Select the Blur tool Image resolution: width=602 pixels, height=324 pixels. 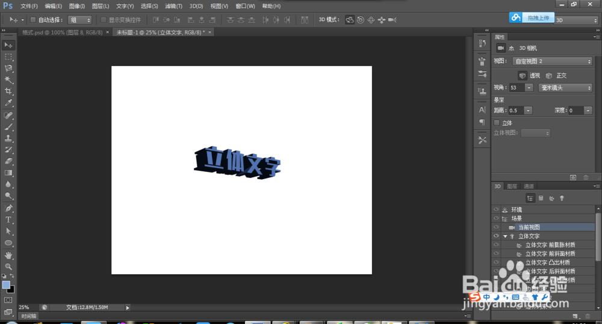(x=8, y=185)
